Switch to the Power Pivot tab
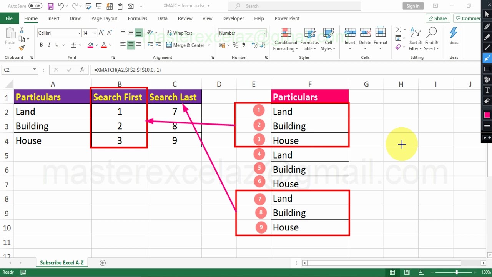 tap(287, 18)
